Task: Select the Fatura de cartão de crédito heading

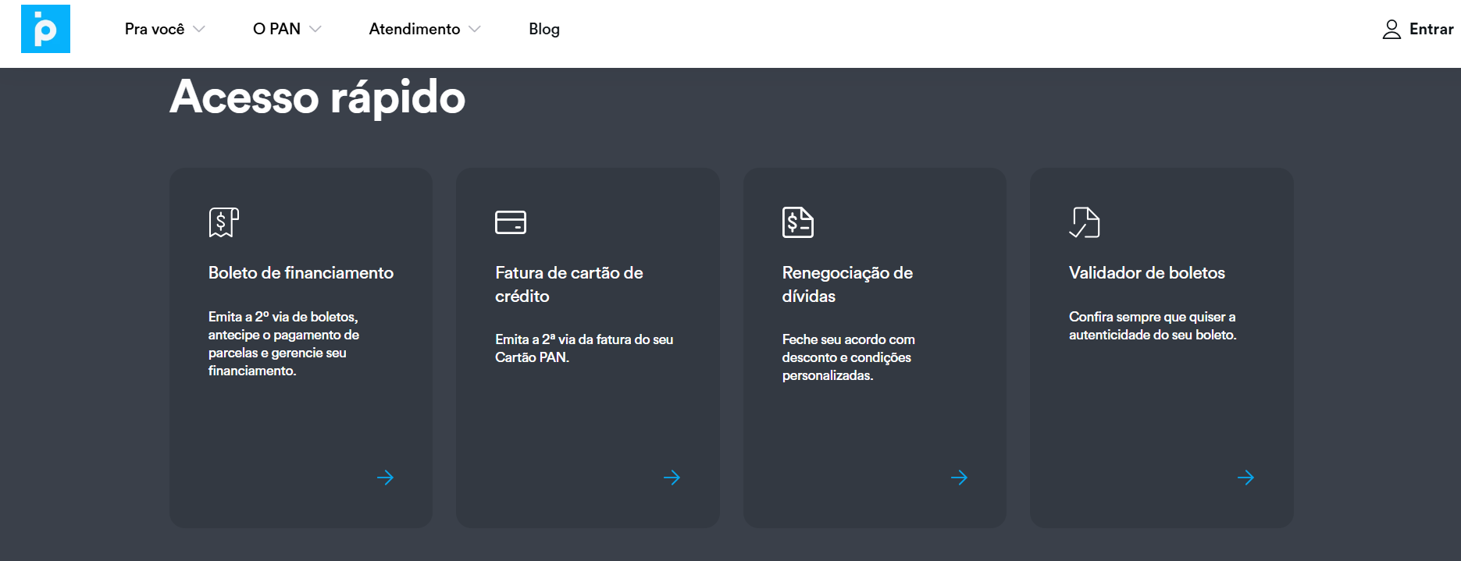Action: tap(568, 284)
